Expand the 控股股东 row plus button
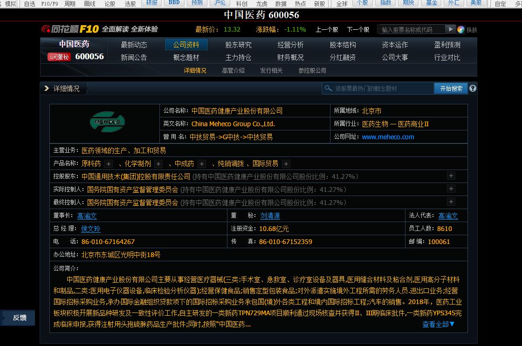The image size is (522, 346). click(x=451, y=176)
